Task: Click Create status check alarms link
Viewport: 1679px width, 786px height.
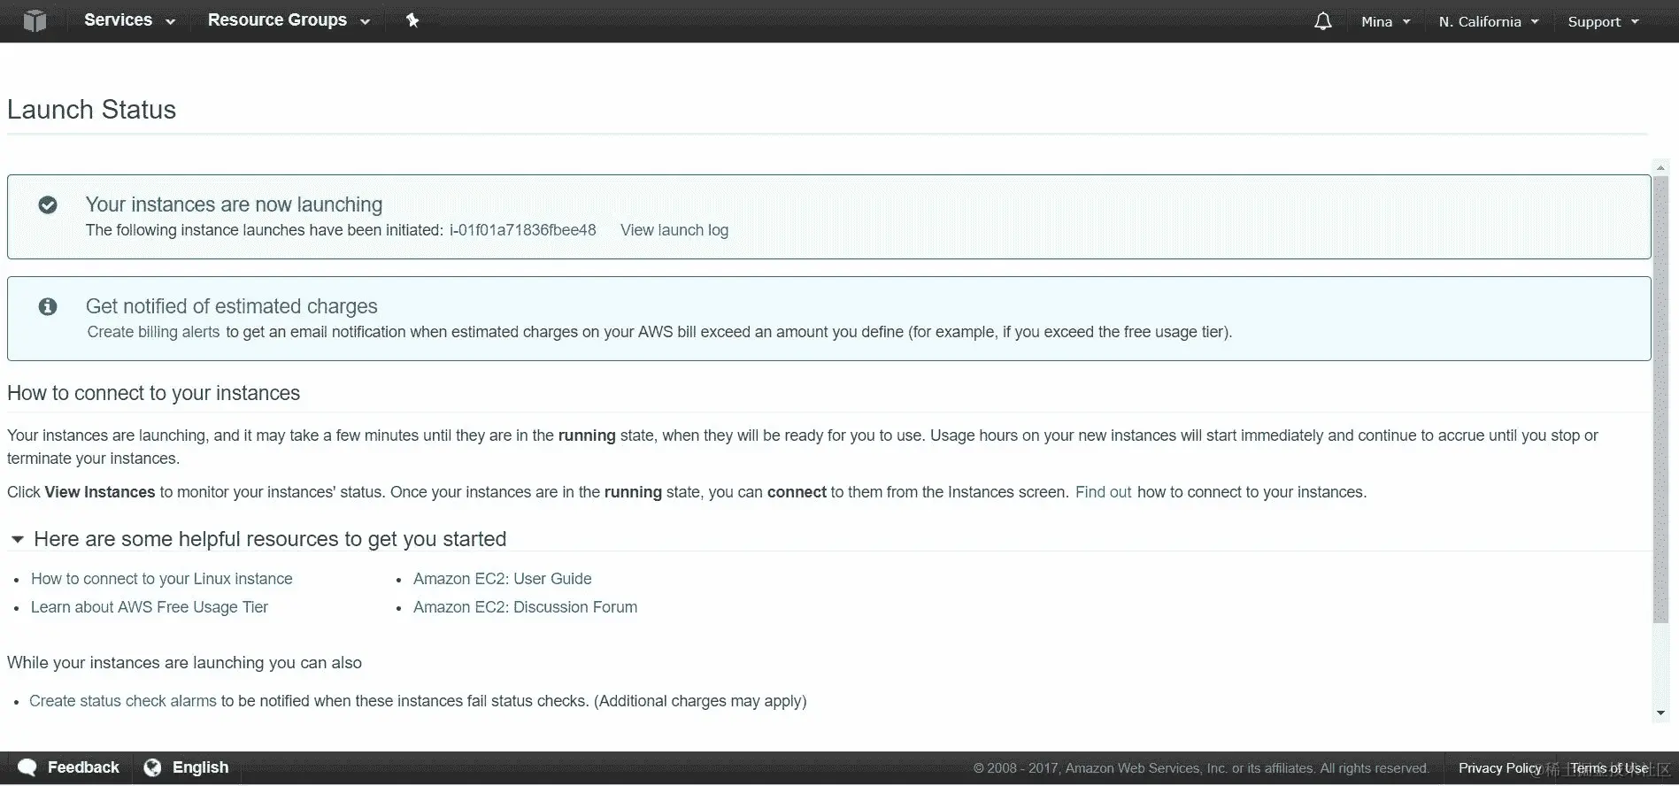Action: click(123, 701)
